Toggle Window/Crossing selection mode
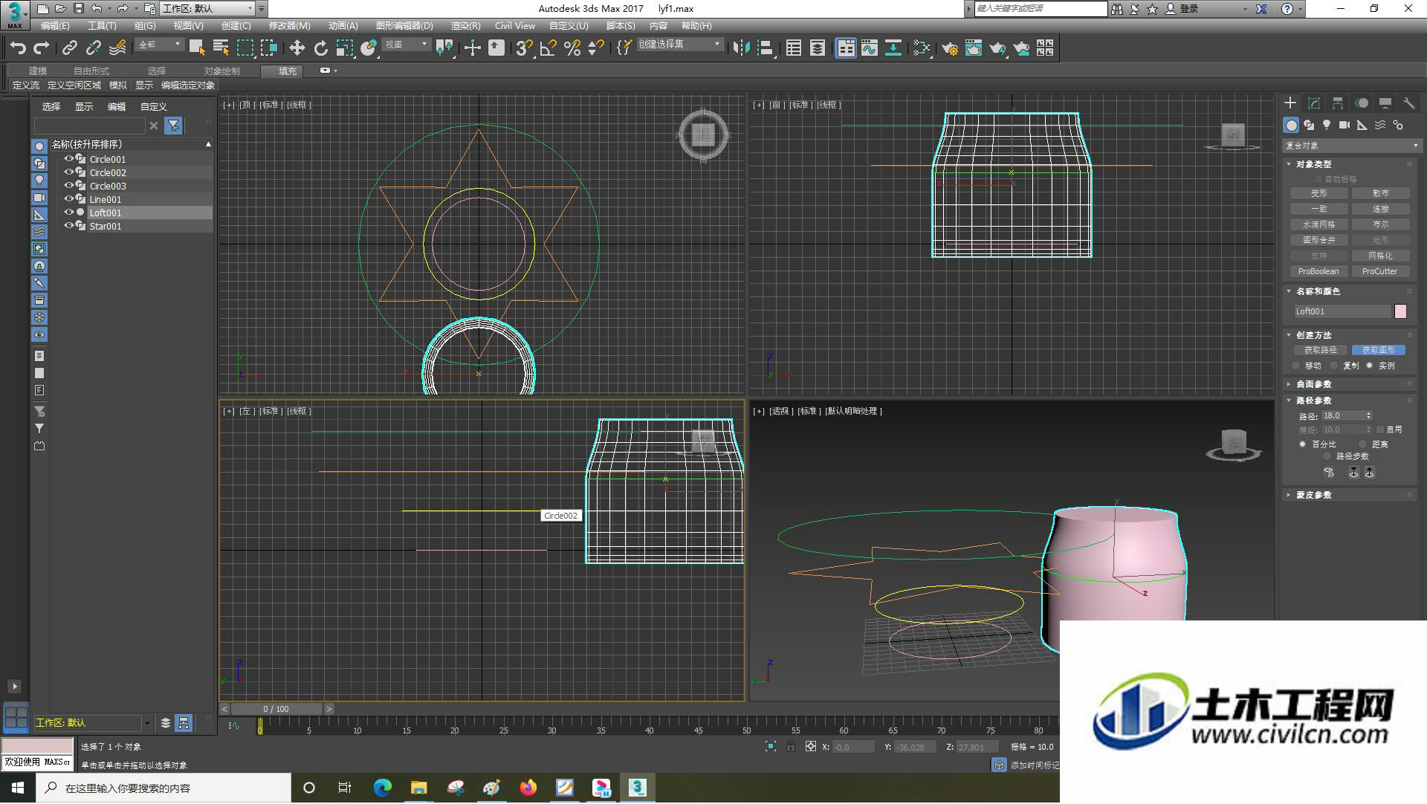The width and height of the screenshot is (1427, 804). point(269,48)
